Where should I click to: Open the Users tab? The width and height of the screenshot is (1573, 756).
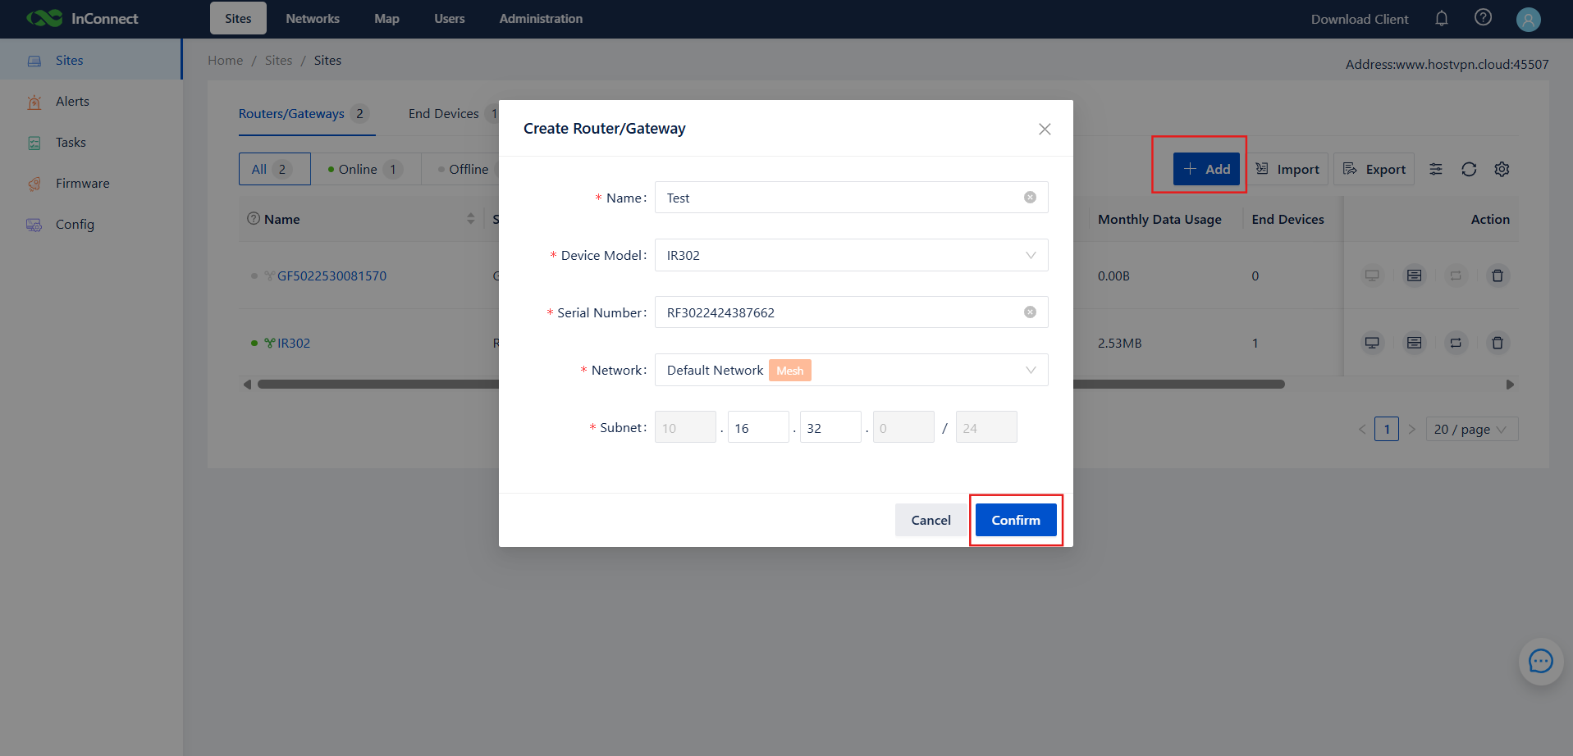tap(450, 18)
